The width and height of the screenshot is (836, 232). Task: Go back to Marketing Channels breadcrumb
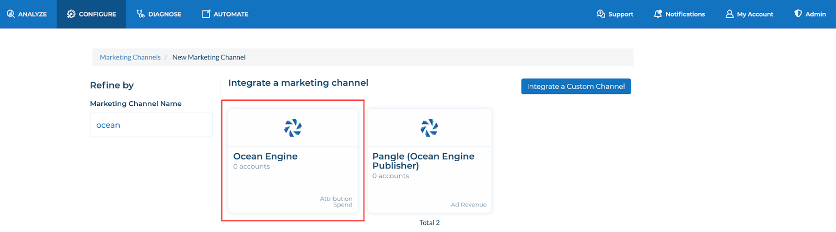pos(130,57)
